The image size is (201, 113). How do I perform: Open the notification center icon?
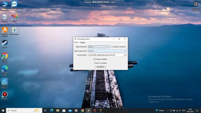197,110
